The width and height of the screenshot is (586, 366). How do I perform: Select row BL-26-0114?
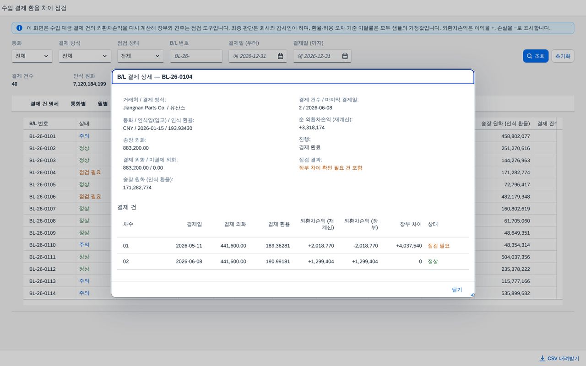[290, 293]
